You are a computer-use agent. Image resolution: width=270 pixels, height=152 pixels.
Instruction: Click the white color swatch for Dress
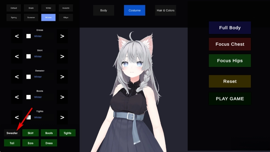[29, 36]
